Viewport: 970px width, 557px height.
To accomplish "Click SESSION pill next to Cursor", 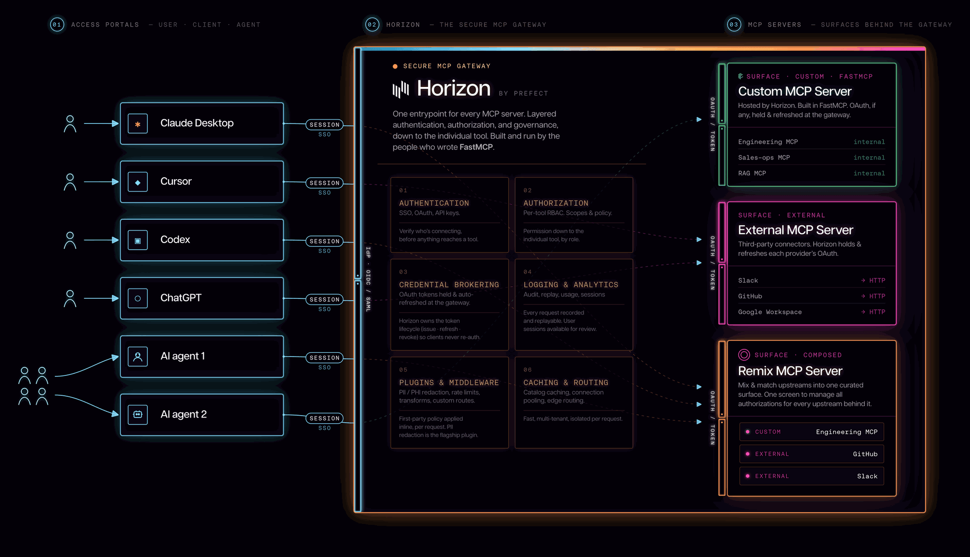I will click(324, 183).
